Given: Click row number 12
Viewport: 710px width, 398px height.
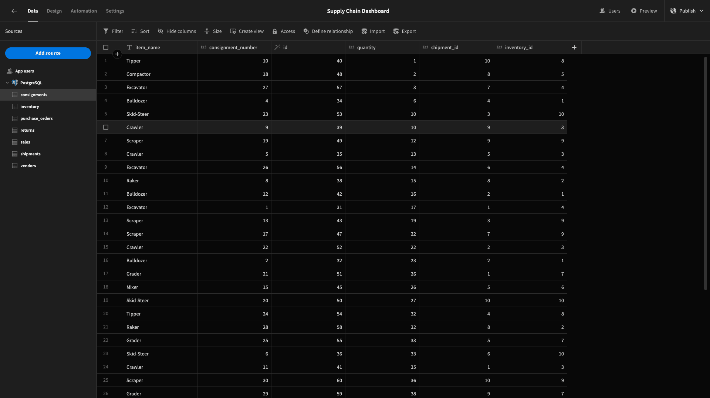Looking at the screenshot, I should pyautogui.click(x=106, y=207).
